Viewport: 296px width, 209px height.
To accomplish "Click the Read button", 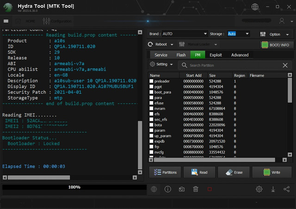I will pos(199,172).
